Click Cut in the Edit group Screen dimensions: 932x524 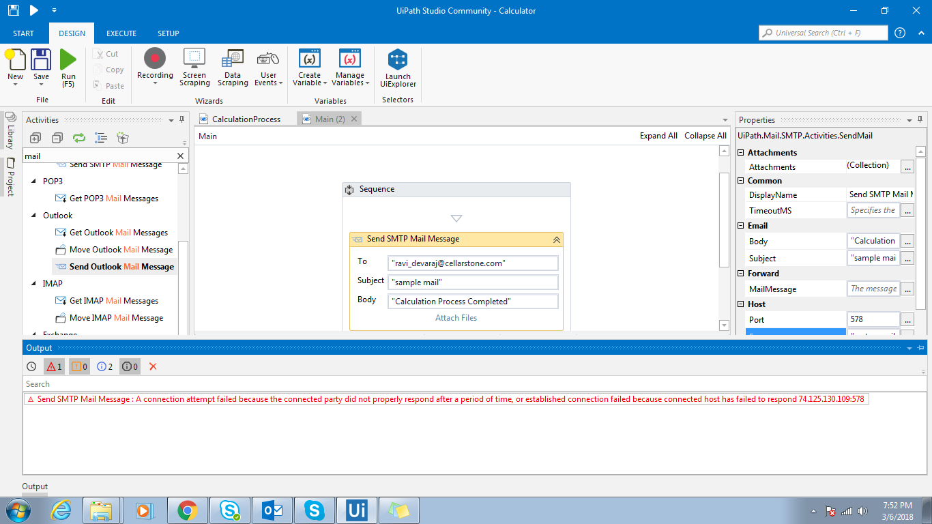pos(106,54)
